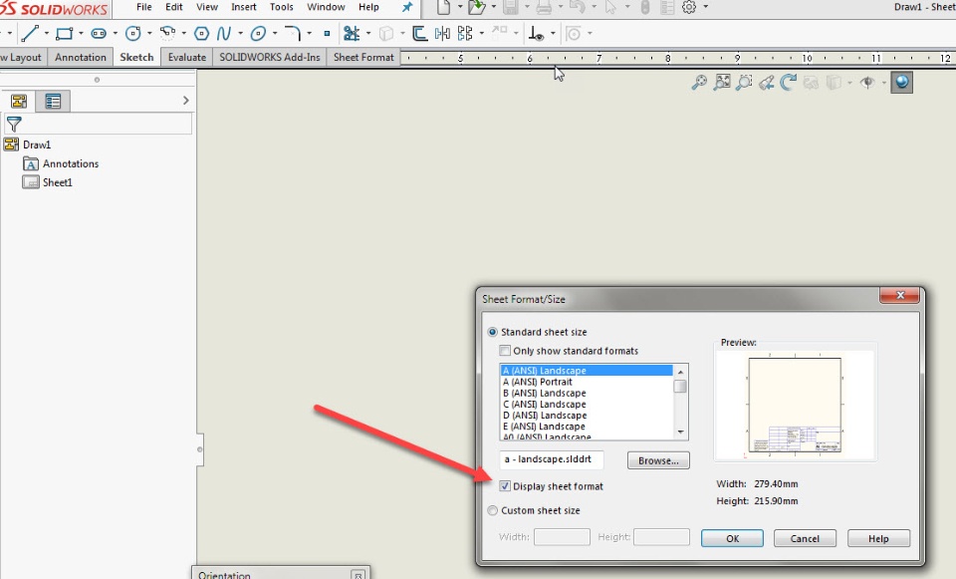This screenshot has height=579, width=956.
Task: Click the Rotate View icon
Action: (x=789, y=83)
